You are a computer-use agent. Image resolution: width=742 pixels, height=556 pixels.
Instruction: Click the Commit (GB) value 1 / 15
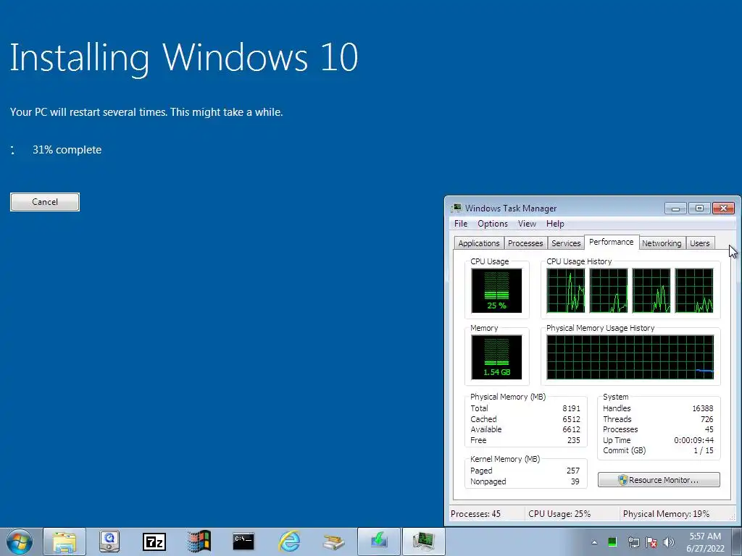point(704,450)
